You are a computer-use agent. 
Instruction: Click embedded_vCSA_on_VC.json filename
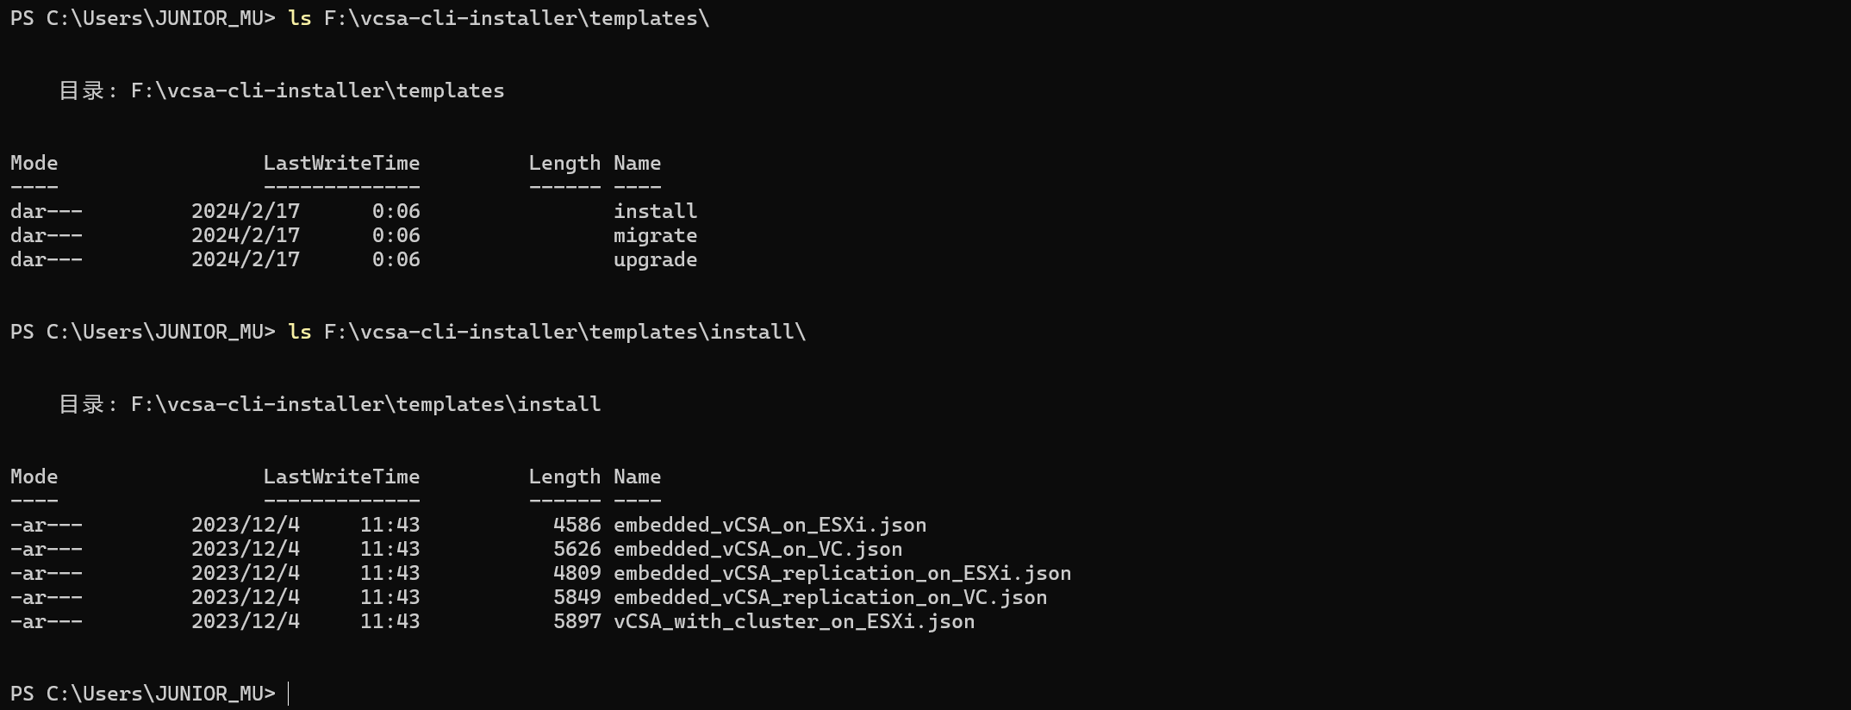757,549
